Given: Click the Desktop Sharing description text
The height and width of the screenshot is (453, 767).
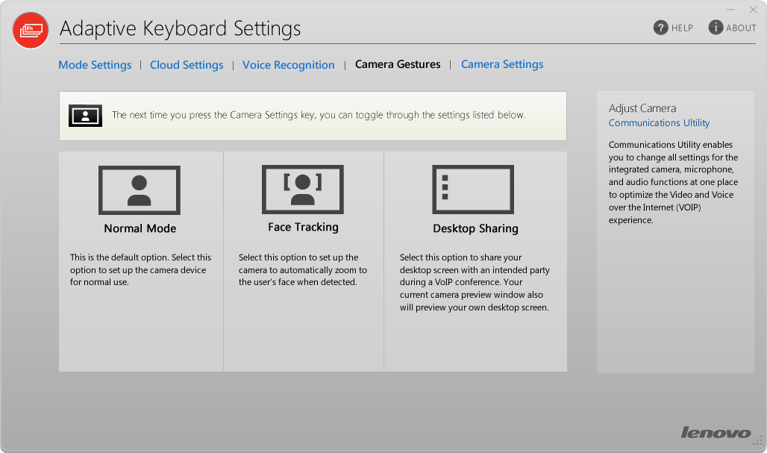Looking at the screenshot, I should pyautogui.click(x=475, y=282).
